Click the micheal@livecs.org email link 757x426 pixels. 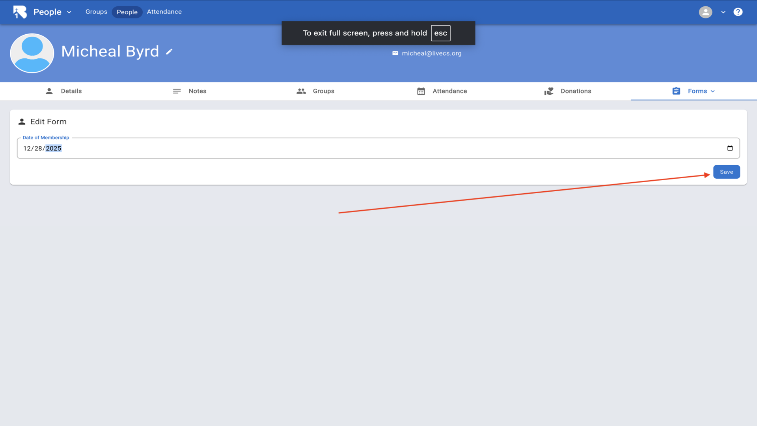(x=431, y=53)
